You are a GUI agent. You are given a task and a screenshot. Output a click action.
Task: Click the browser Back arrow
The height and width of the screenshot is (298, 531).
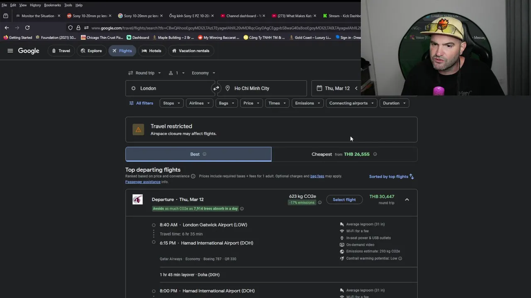click(7, 28)
